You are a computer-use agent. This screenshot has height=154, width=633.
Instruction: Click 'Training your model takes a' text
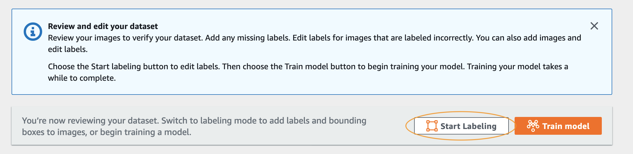[x=517, y=67]
